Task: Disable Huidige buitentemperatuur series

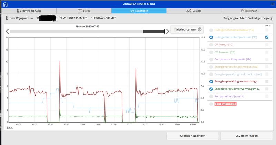Action: coord(211,37)
